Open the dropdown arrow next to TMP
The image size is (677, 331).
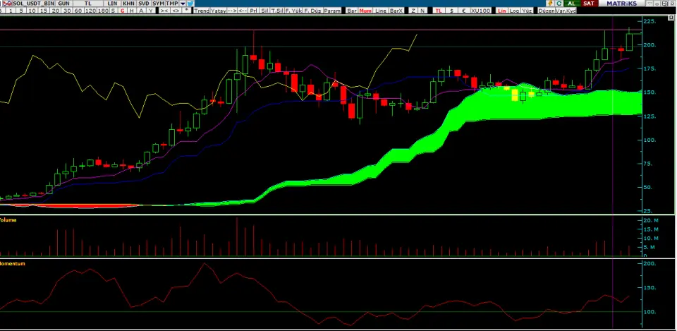[183, 4]
